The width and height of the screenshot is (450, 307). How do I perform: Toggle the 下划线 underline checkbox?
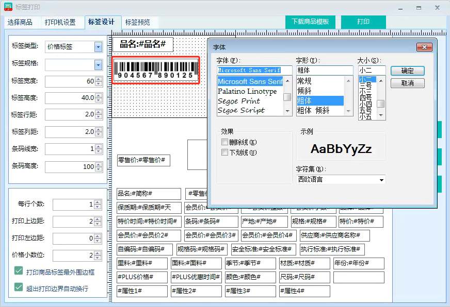224,152
